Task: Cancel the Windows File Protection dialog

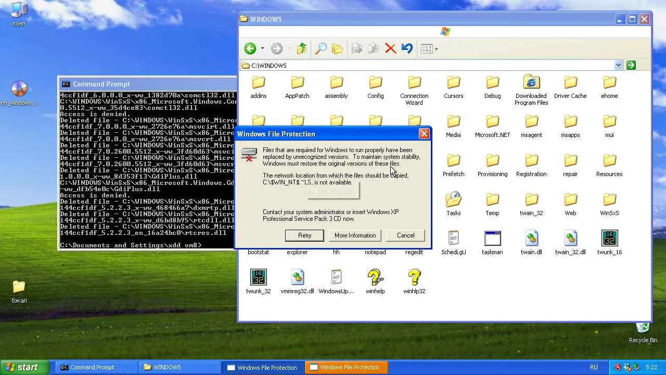Action: point(405,235)
